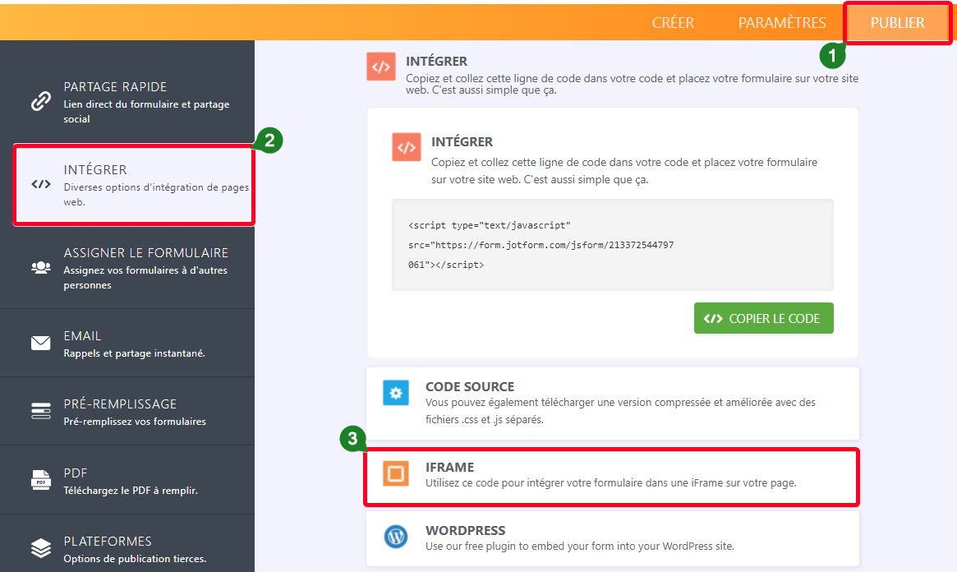Image resolution: width=957 pixels, height=572 pixels.
Task: Click the orange embed icon in page header
Action: pos(381,67)
